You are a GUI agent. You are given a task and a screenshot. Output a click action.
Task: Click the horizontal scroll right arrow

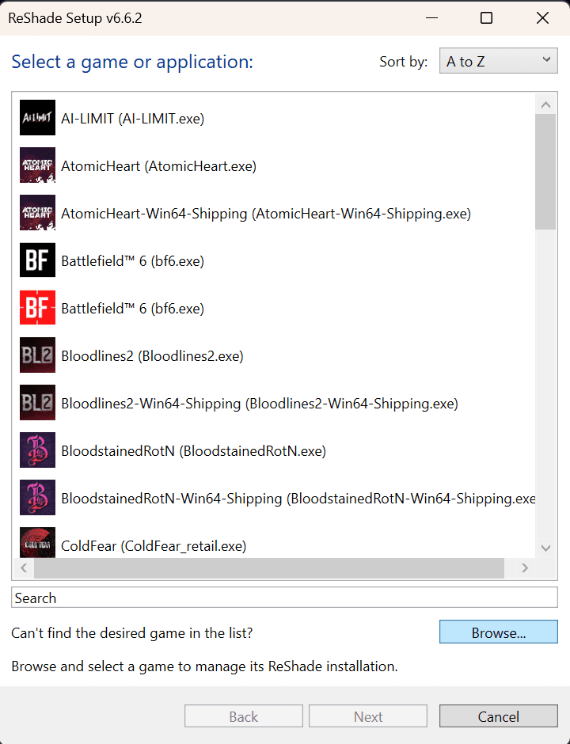click(524, 568)
